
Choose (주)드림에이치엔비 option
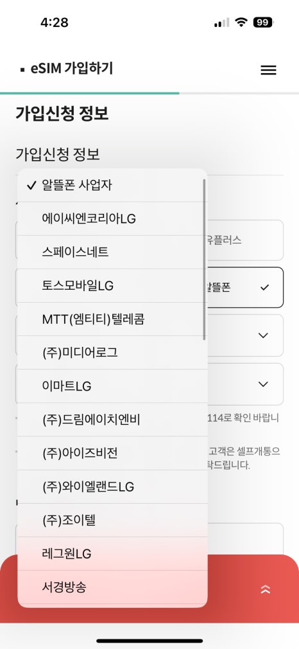tap(112, 420)
